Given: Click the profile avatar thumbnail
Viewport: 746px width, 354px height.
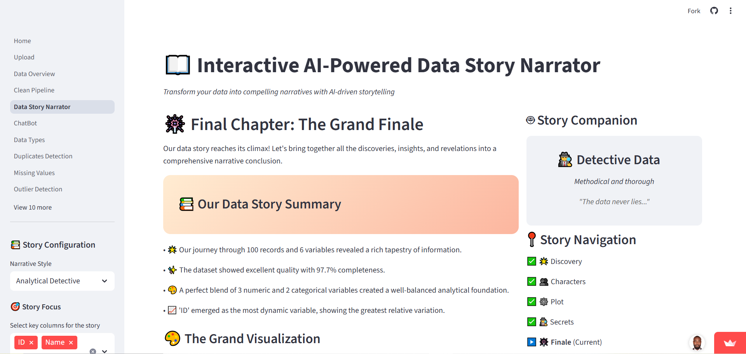Looking at the screenshot, I should (697, 343).
